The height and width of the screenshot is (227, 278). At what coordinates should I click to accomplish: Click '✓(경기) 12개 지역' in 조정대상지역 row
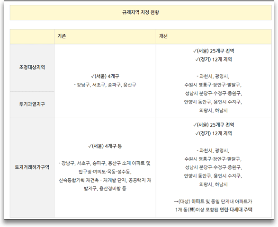pos(214,60)
